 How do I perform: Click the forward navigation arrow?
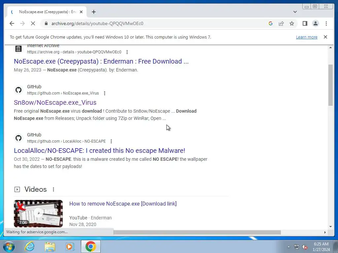pyautogui.click(x=22, y=23)
